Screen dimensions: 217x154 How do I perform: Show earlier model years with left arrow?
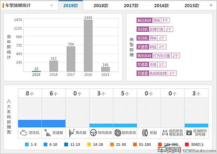point(52,6)
